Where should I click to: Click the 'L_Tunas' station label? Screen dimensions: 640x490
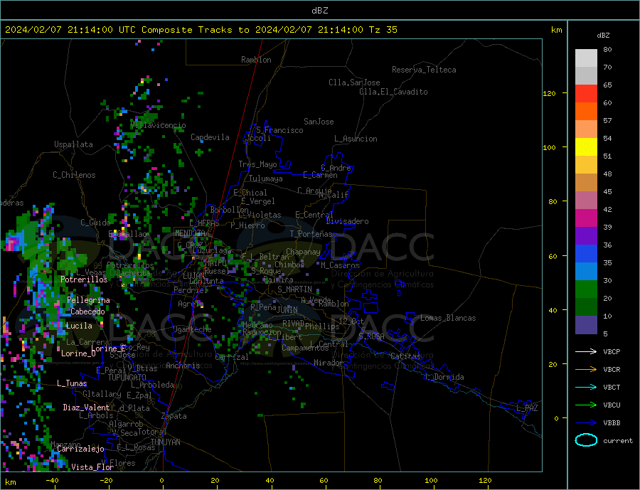tap(72, 383)
